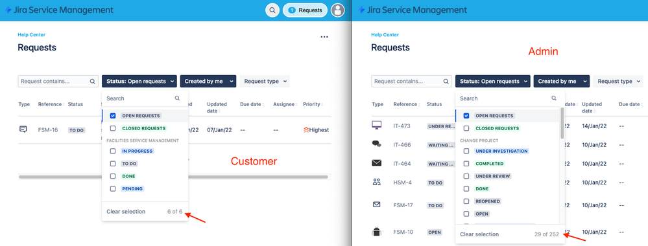This screenshot has height=246, width=648.
Task: Open Customer 'Created by me' dropdown
Action: pos(208,82)
